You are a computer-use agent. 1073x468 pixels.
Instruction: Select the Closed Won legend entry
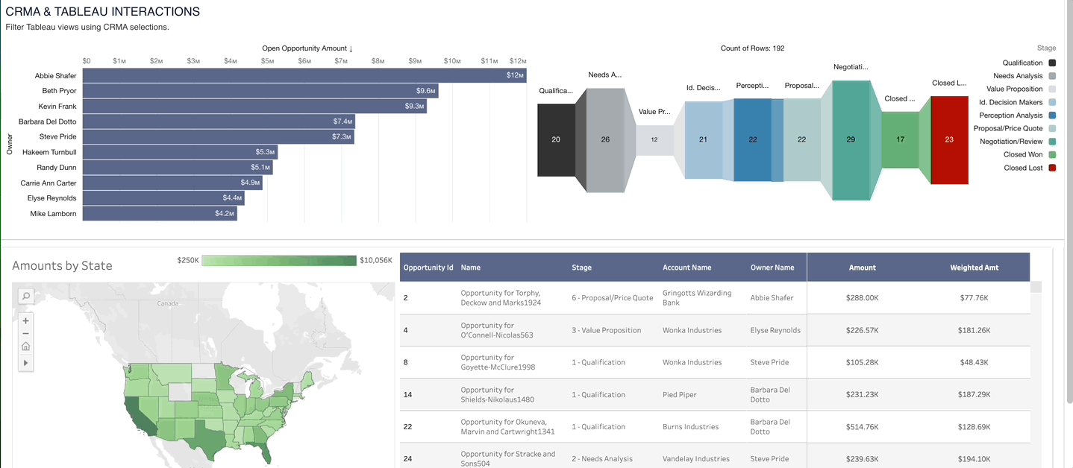1023,155
